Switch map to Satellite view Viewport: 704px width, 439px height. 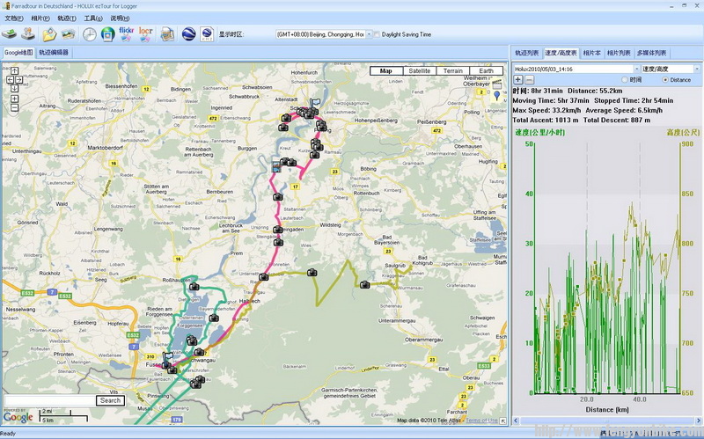pyautogui.click(x=420, y=70)
